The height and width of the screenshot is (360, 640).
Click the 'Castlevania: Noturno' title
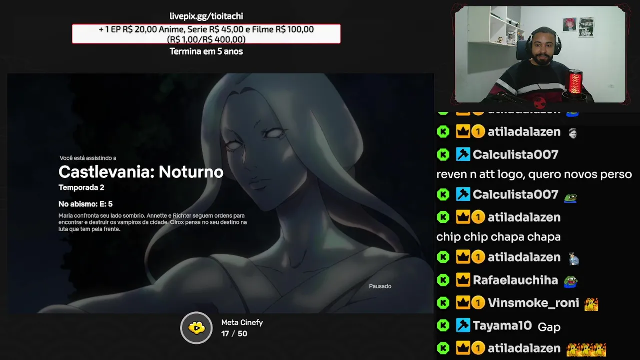coord(141,172)
